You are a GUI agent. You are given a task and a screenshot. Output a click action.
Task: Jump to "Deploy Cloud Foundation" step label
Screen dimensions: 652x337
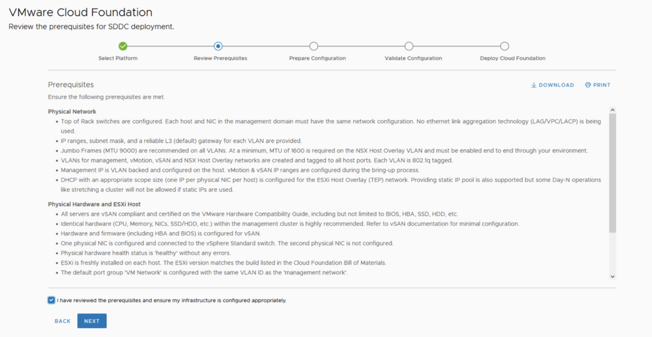coord(513,58)
